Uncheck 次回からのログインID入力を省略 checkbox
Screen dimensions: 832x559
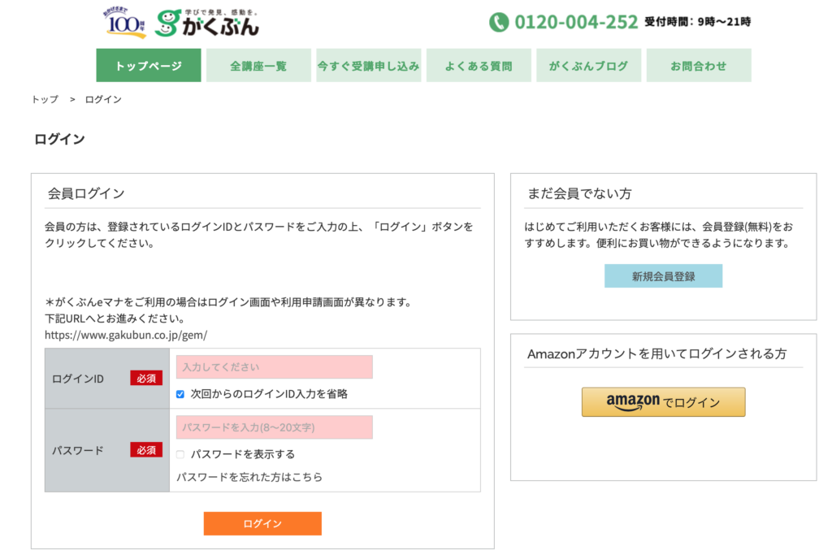tap(180, 394)
